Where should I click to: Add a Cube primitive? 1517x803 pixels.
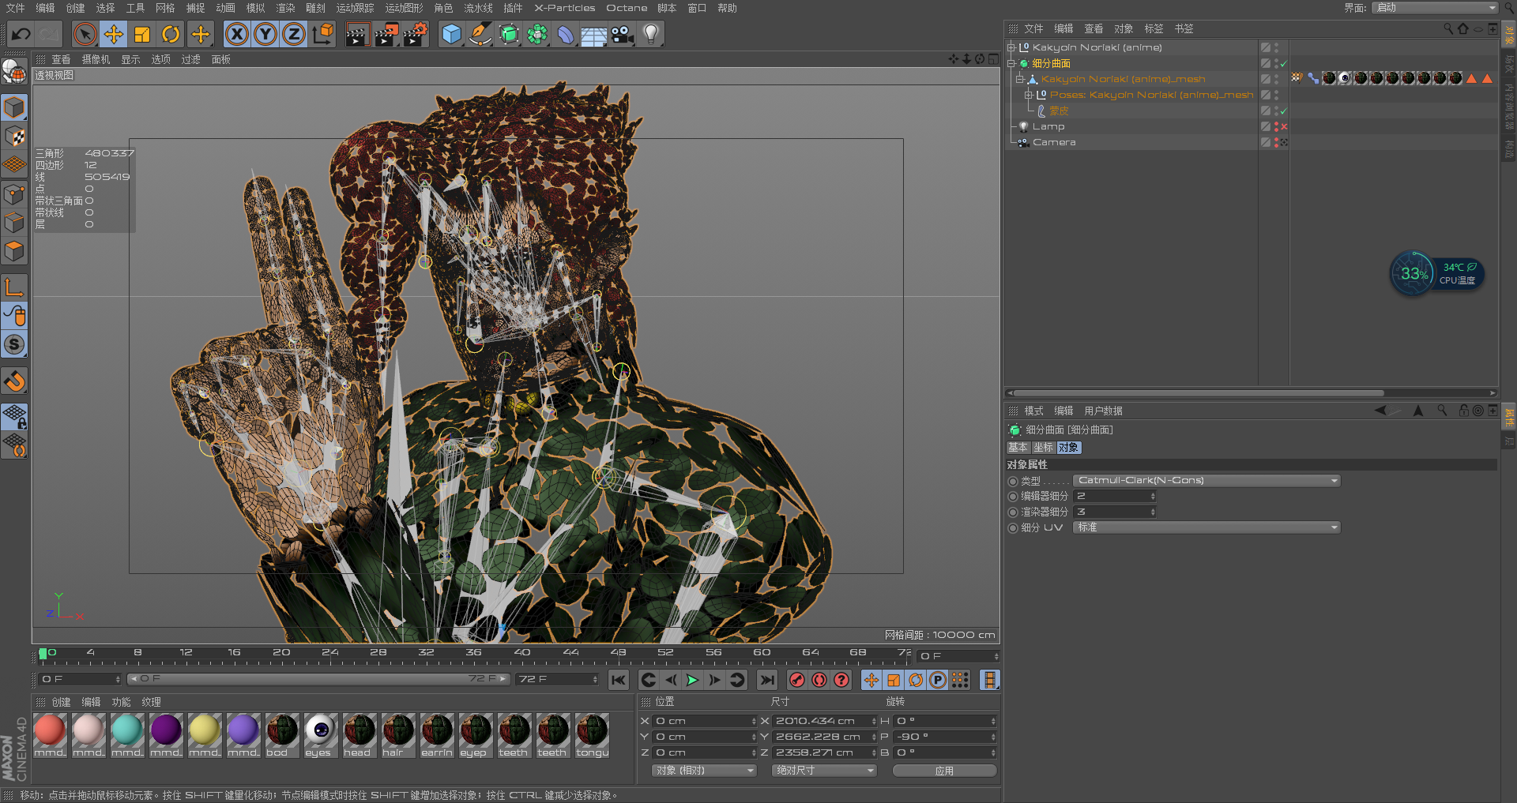451,34
